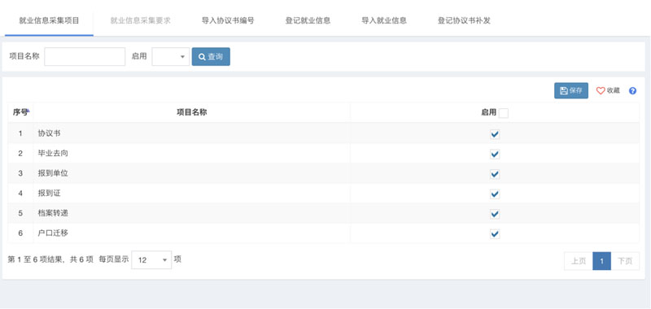Uncheck 启用 for 档案转递 row

tap(495, 214)
